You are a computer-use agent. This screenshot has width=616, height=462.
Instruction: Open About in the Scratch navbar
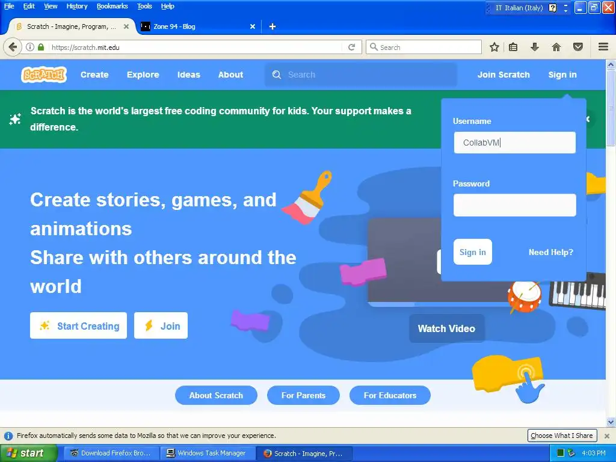[x=230, y=75]
